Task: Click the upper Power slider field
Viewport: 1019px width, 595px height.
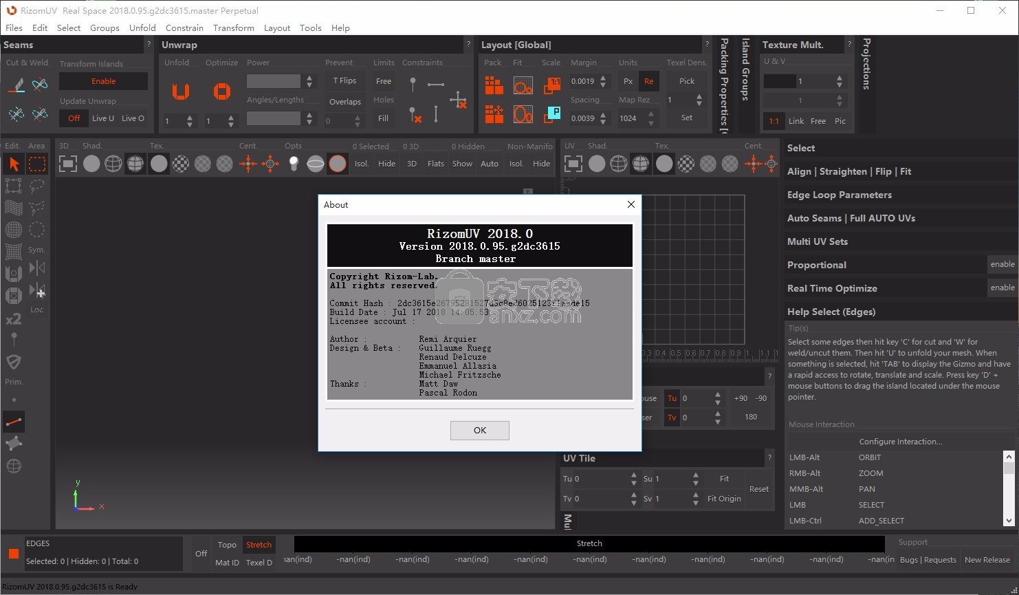Action: click(274, 81)
